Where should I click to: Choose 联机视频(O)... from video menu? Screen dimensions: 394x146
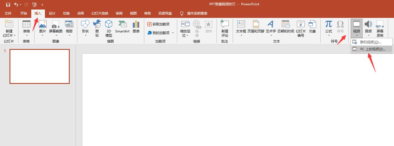(x=372, y=42)
